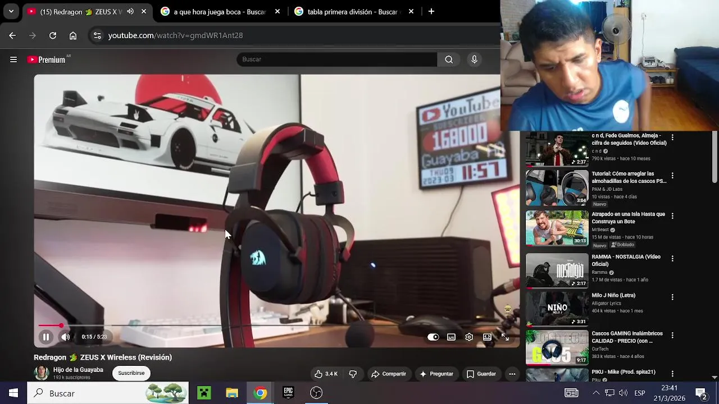Open the Windows Start menu
The height and width of the screenshot is (404, 719).
(x=13, y=393)
